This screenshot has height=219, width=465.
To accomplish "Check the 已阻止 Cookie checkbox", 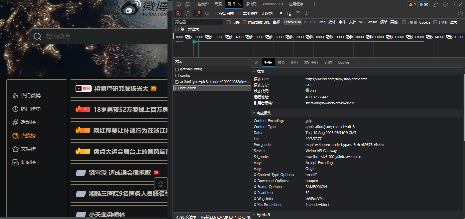I will (x=404, y=22).
